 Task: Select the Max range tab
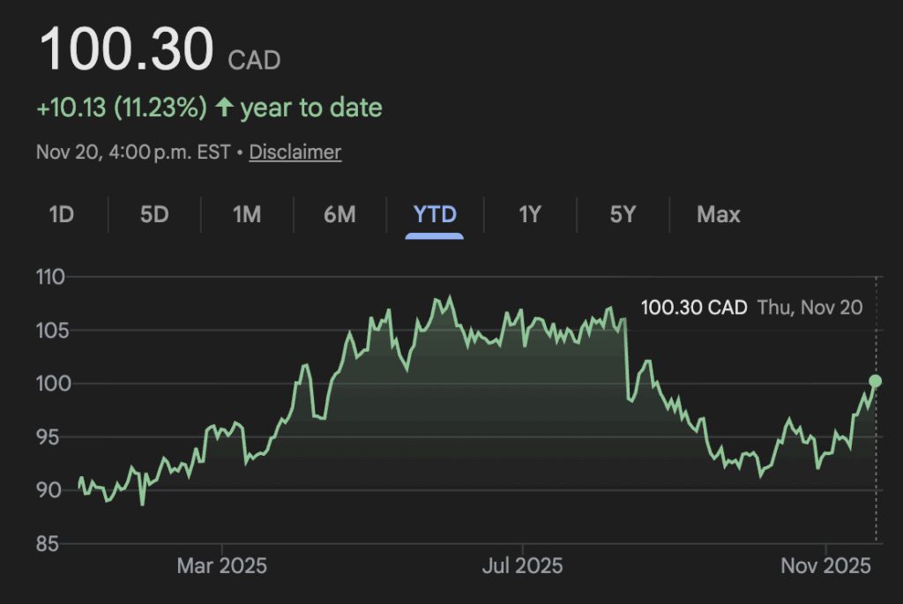pyautogui.click(x=719, y=214)
